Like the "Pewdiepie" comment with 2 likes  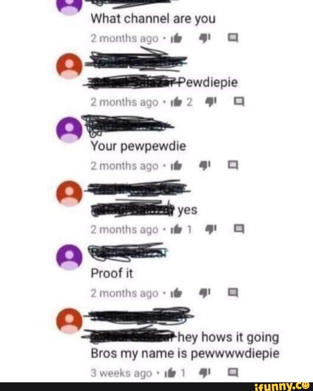pos(176,102)
